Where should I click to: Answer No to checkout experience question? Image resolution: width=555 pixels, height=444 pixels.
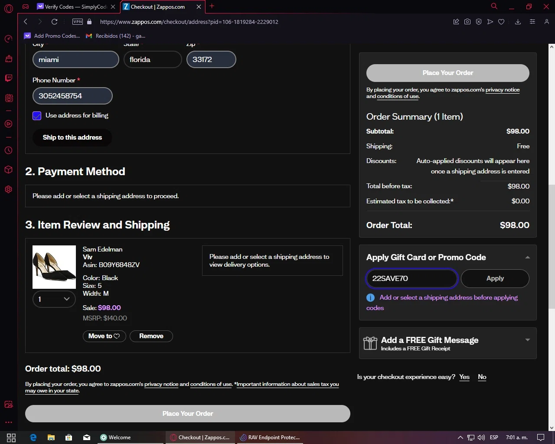coord(482,377)
